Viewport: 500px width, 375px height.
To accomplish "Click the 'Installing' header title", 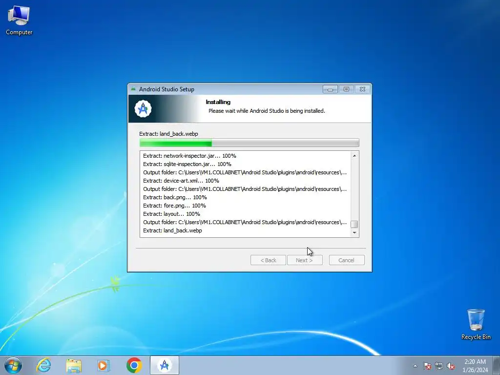I will (218, 102).
